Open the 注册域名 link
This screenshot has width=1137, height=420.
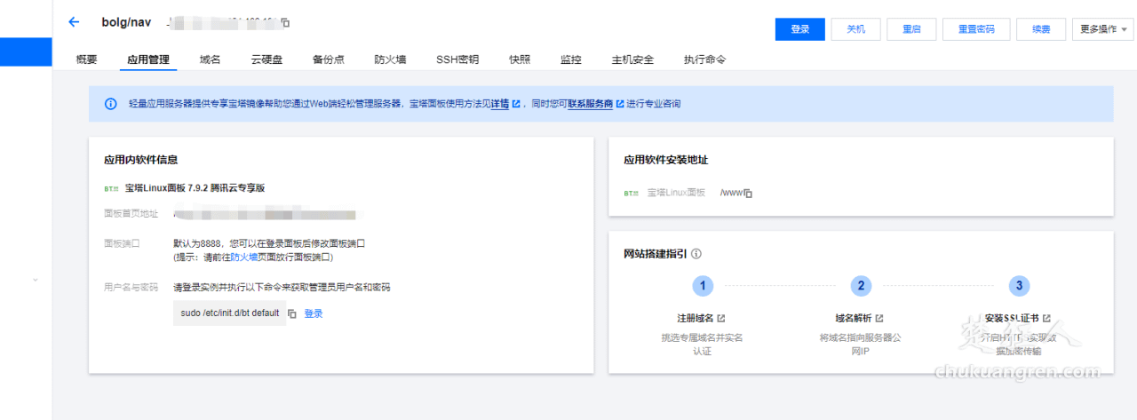pos(696,318)
